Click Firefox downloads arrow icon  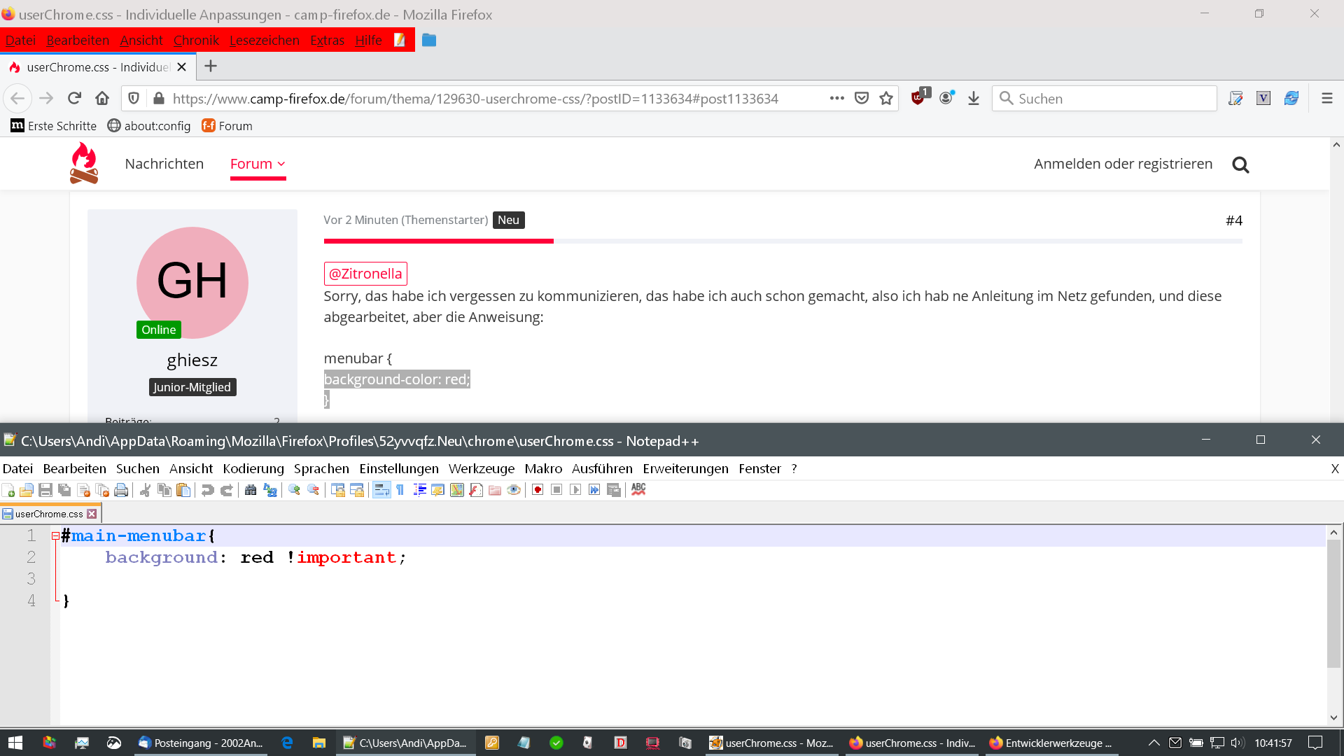(973, 99)
